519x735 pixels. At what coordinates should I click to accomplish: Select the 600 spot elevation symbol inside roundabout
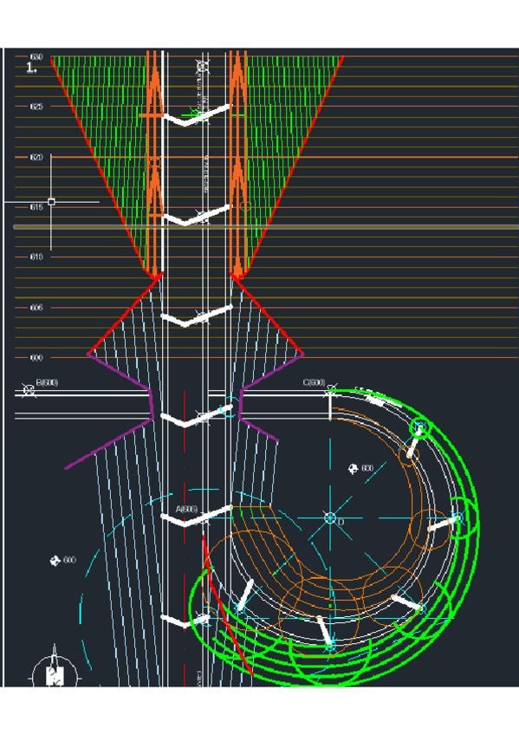354,468
